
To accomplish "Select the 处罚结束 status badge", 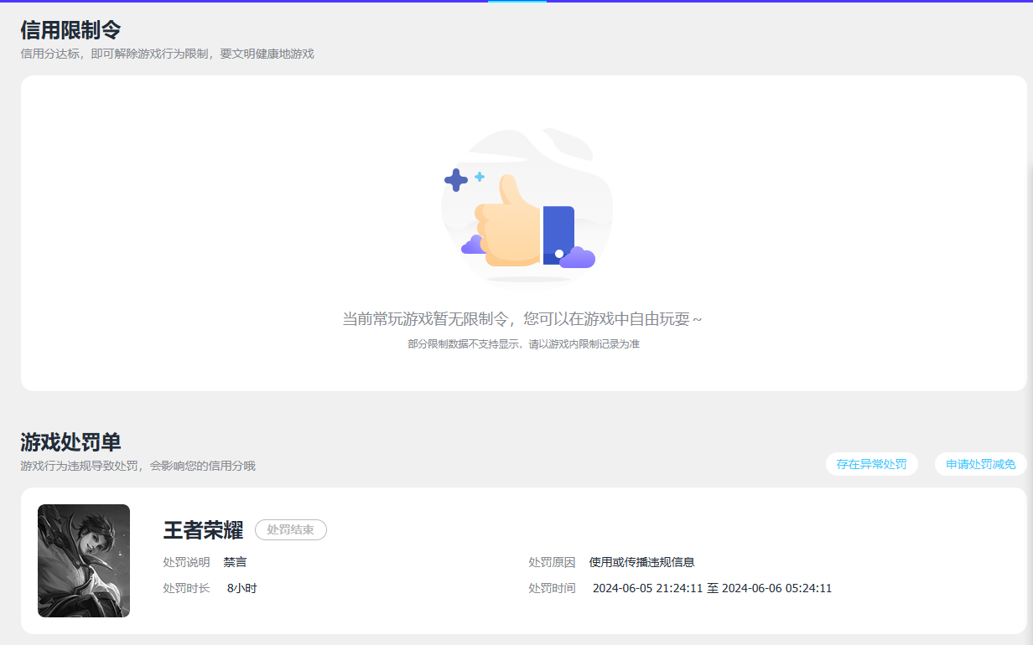I will point(290,530).
